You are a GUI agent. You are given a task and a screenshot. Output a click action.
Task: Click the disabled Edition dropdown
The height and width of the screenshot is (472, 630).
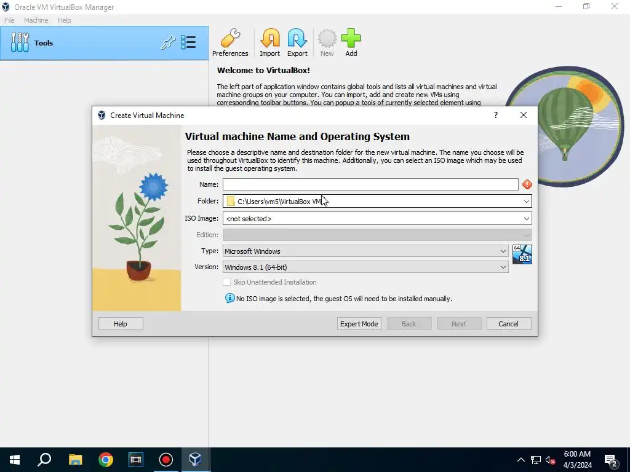pyautogui.click(x=377, y=235)
